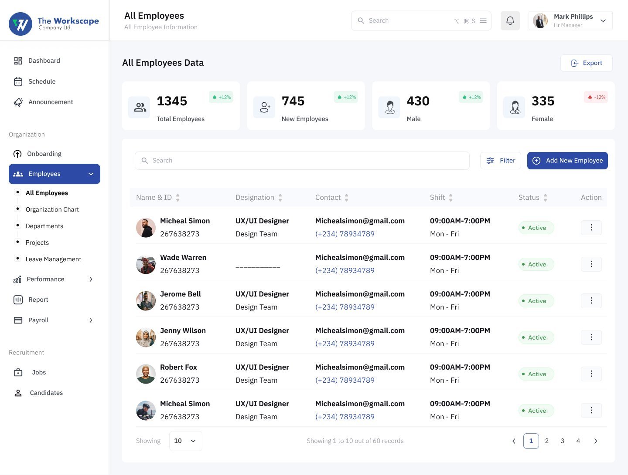
Task: Click the top header search field
Action: point(421,20)
